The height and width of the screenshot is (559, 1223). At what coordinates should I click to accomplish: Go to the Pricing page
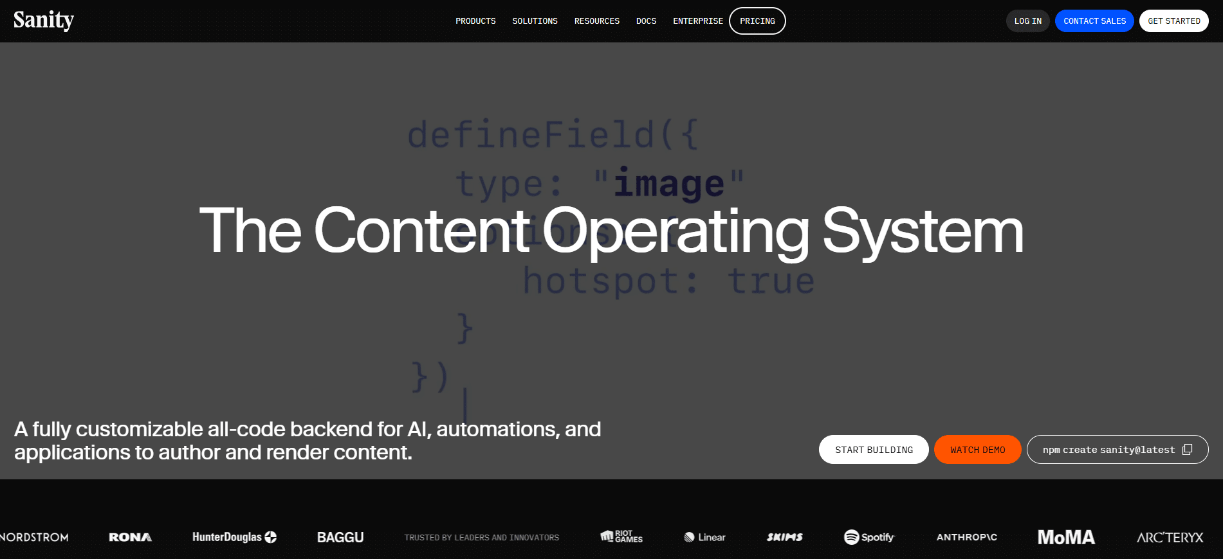(x=757, y=21)
